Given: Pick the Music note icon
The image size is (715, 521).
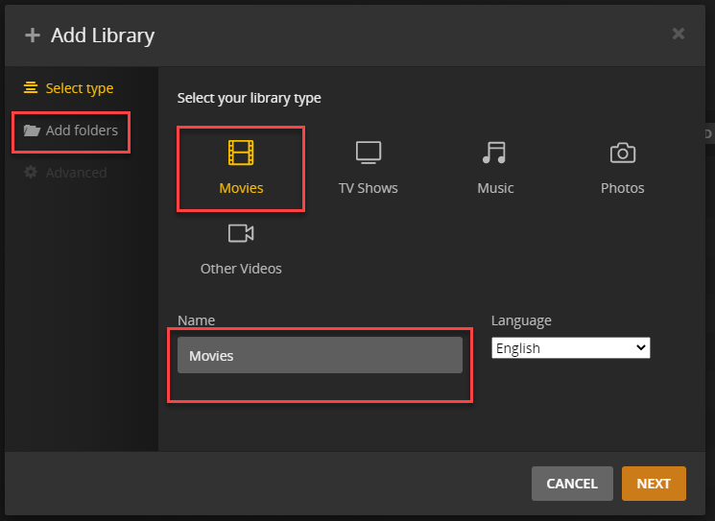Looking at the screenshot, I should pyautogui.click(x=495, y=153).
